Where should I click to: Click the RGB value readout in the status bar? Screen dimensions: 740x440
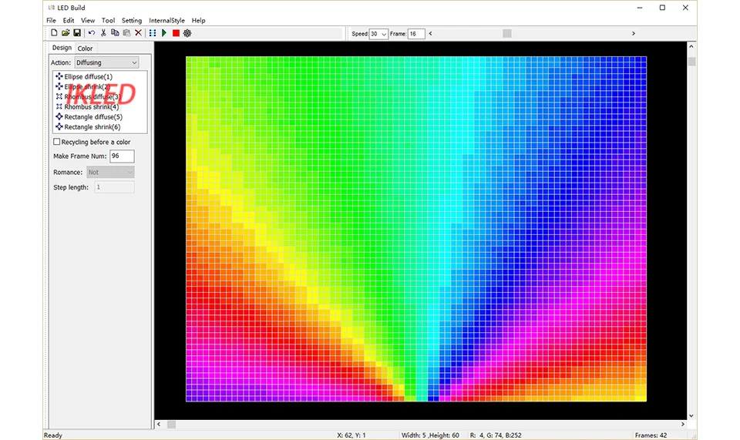click(496, 435)
